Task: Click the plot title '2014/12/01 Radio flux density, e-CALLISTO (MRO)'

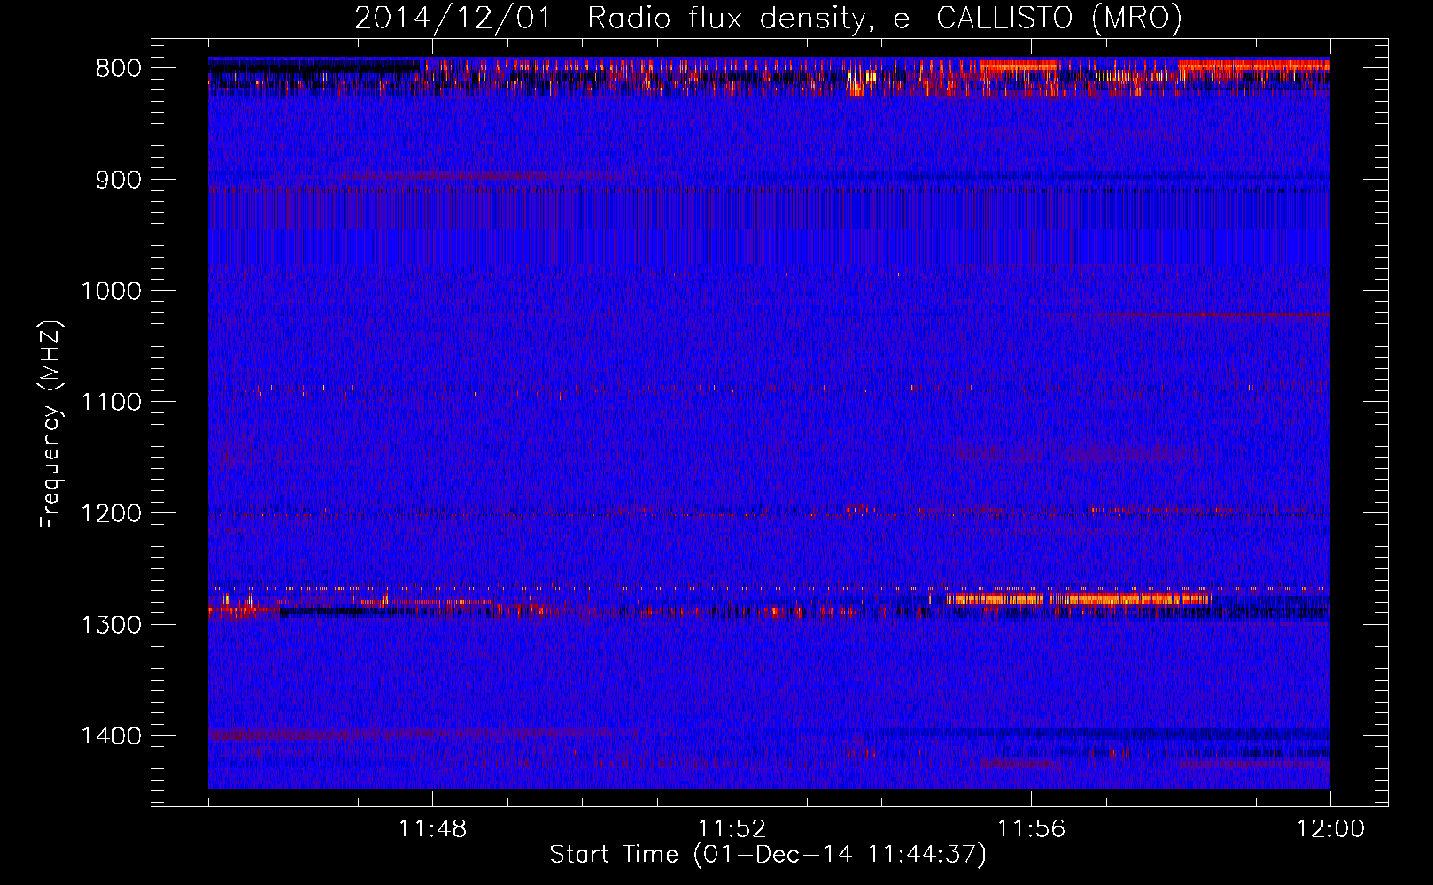Action: pyautogui.click(x=768, y=18)
